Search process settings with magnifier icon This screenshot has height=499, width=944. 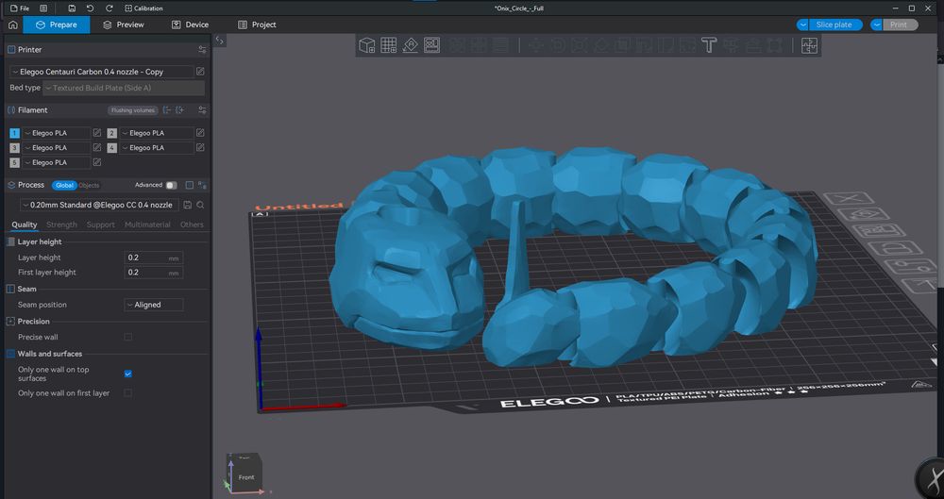pyautogui.click(x=200, y=205)
